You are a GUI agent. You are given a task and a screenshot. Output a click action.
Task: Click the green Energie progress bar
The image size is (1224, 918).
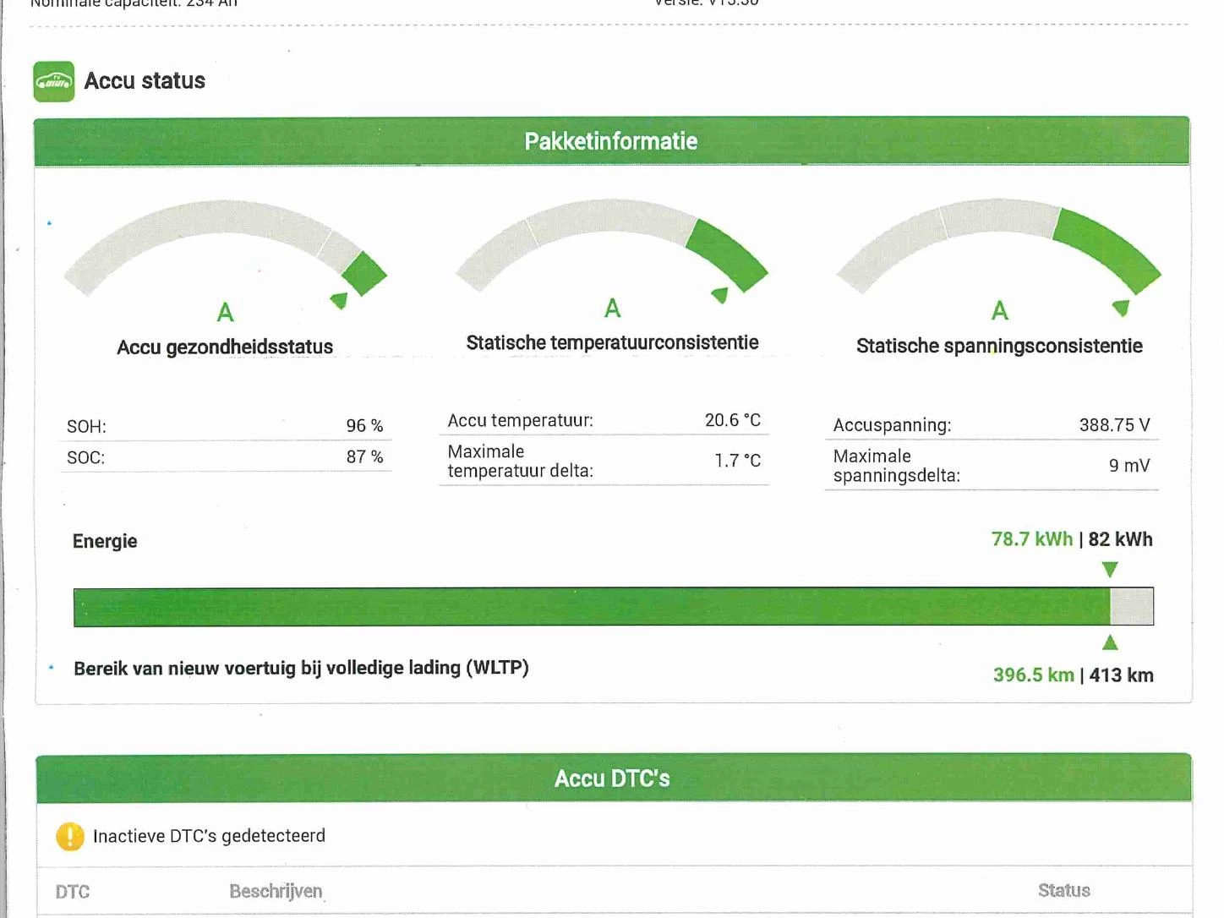point(592,606)
